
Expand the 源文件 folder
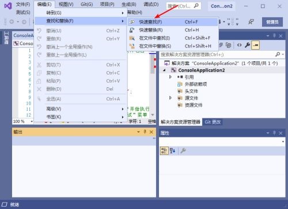[170, 98]
